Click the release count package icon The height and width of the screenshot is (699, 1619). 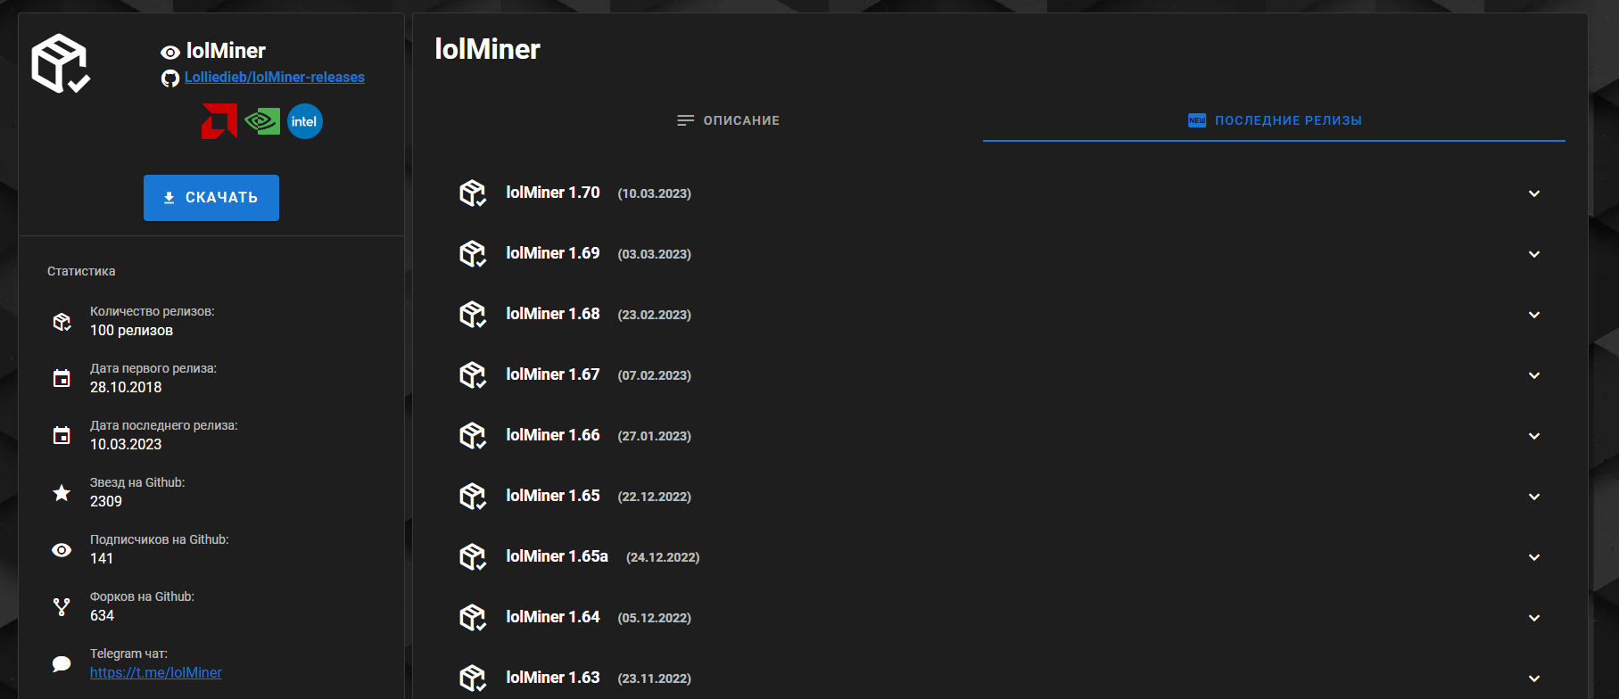62,322
